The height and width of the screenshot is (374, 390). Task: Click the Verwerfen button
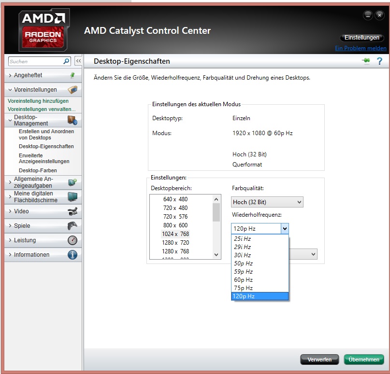[x=319, y=360]
